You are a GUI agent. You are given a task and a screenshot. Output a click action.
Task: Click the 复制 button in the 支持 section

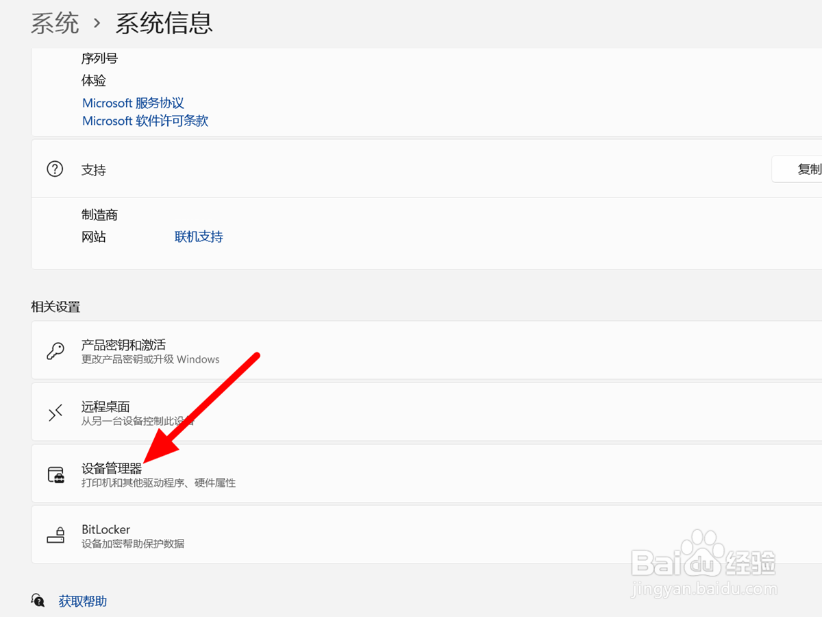808,169
